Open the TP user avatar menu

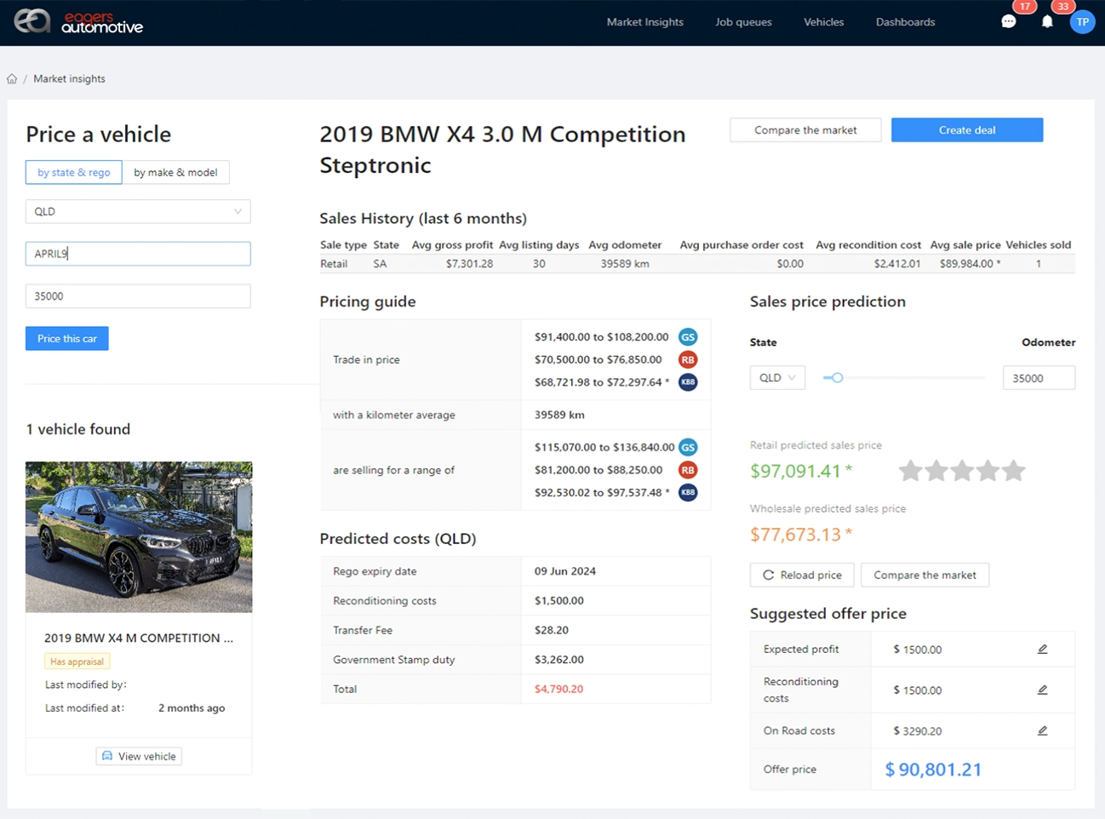[x=1082, y=22]
